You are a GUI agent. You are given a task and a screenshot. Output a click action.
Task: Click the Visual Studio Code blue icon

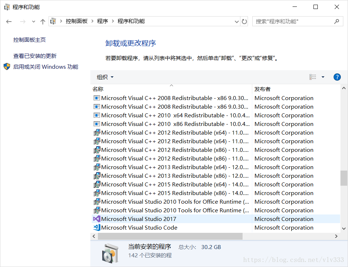click(x=97, y=227)
